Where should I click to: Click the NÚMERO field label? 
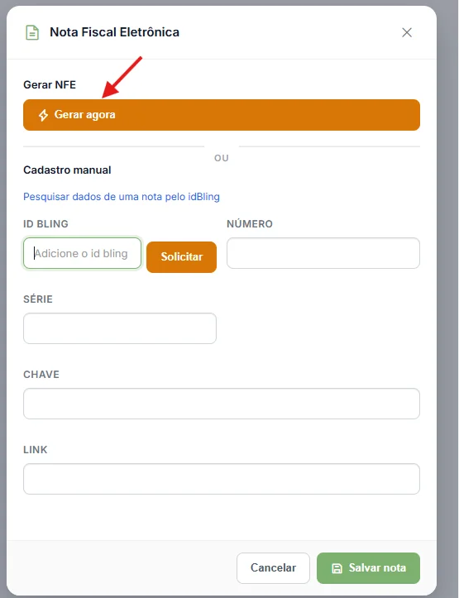pyautogui.click(x=250, y=224)
